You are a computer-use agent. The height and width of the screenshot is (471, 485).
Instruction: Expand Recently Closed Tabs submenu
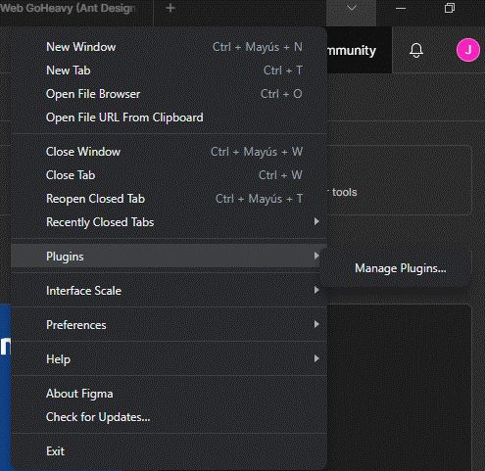[x=169, y=222]
